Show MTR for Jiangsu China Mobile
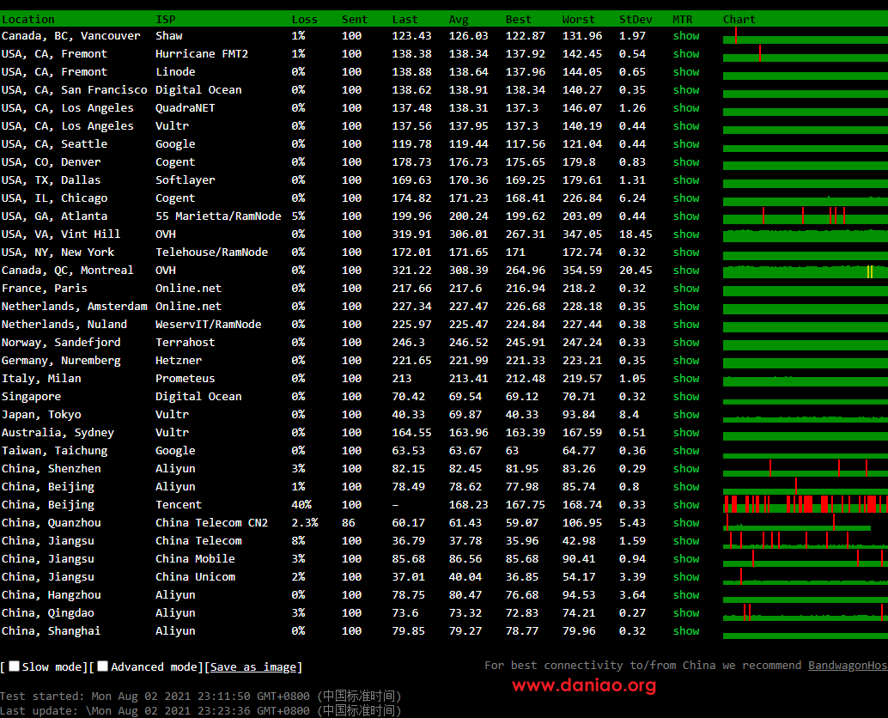888x718 pixels. (x=686, y=559)
